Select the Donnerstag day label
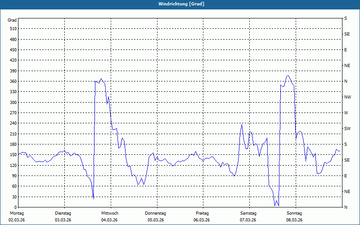360x225 pixels. coord(156,213)
